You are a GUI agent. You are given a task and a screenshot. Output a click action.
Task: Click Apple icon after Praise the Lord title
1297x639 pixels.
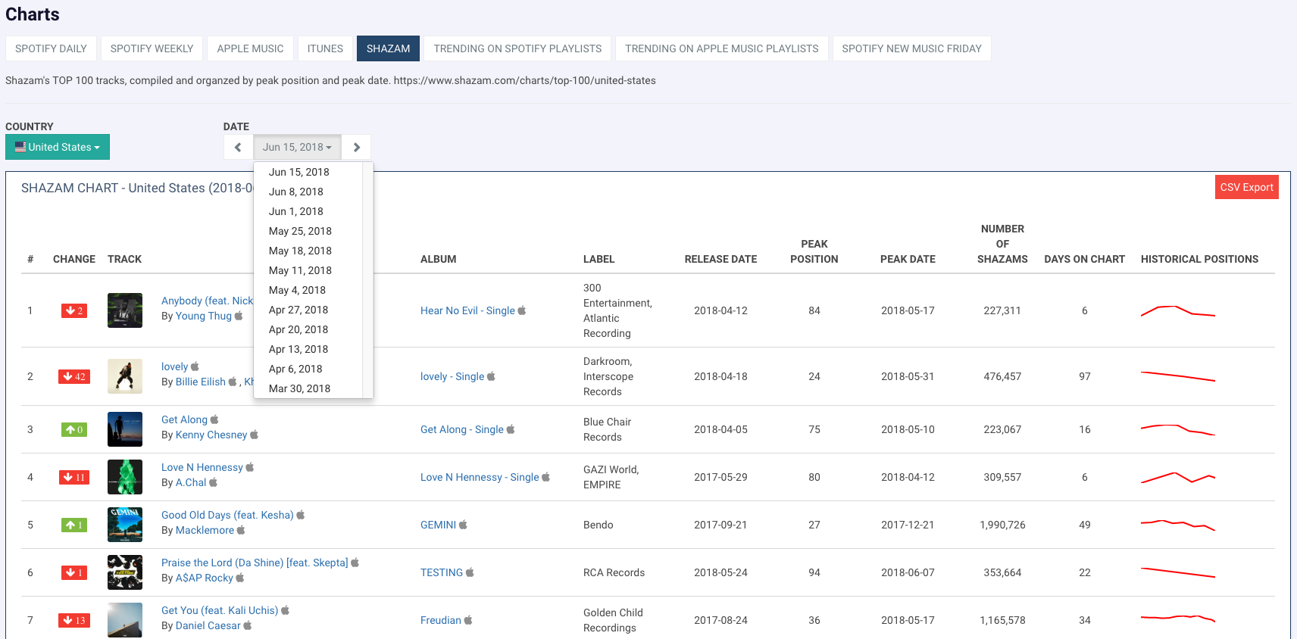point(355,563)
